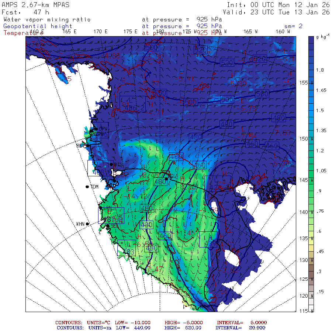Click the black "at pressure = 925 hPa" text
Screen dimensions: 332x332
pyautogui.click(x=182, y=20)
